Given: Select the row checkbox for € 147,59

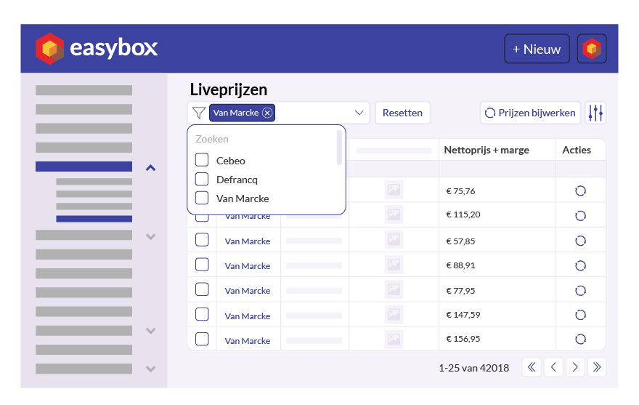Looking at the screenshot, I should click(202, 314).
